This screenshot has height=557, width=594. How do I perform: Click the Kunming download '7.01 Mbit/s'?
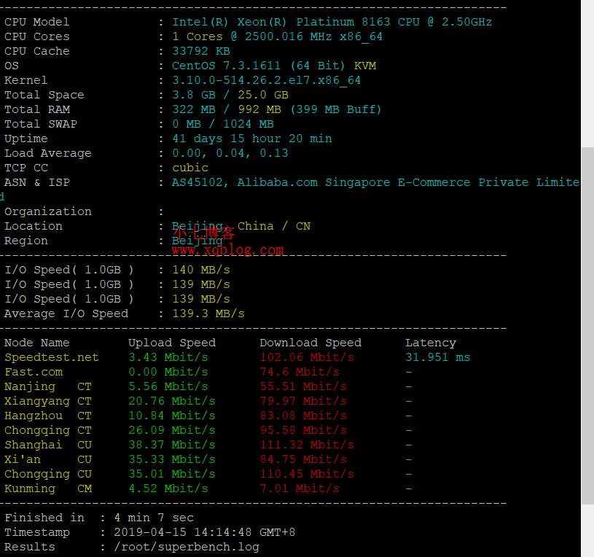300,488
